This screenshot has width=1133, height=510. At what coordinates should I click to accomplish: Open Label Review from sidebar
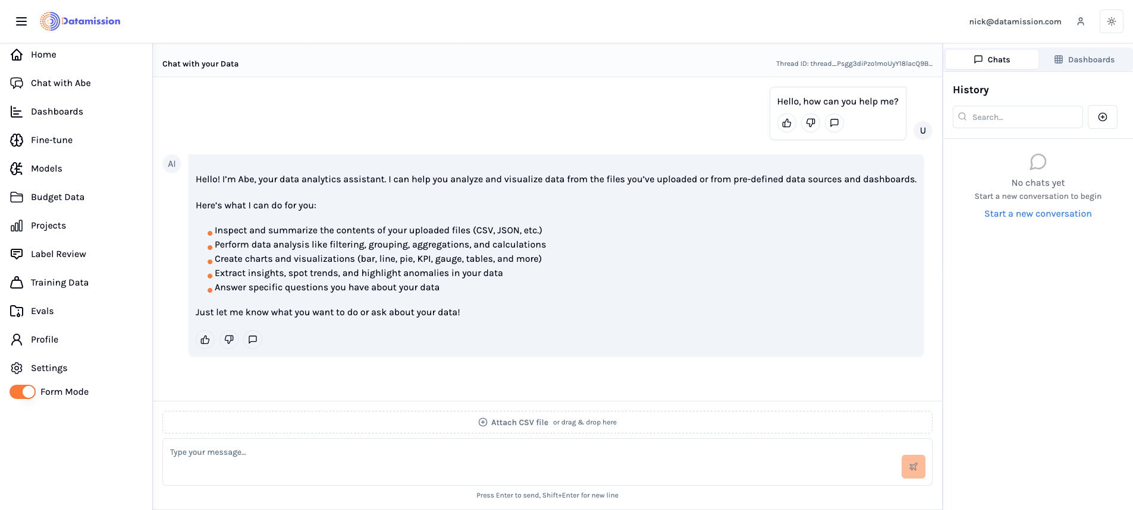point(58,254)
